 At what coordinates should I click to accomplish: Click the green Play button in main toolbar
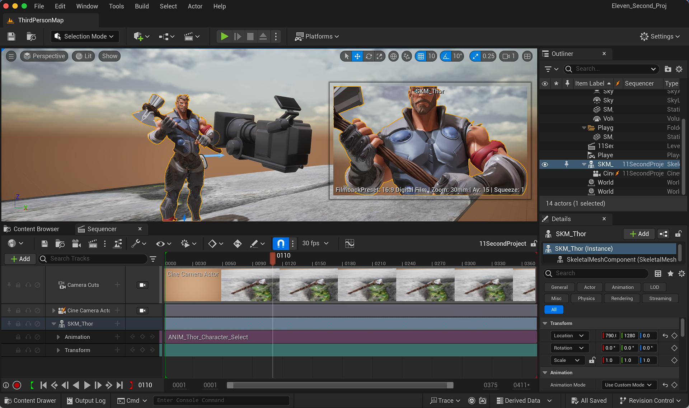[x=224, y=36]
